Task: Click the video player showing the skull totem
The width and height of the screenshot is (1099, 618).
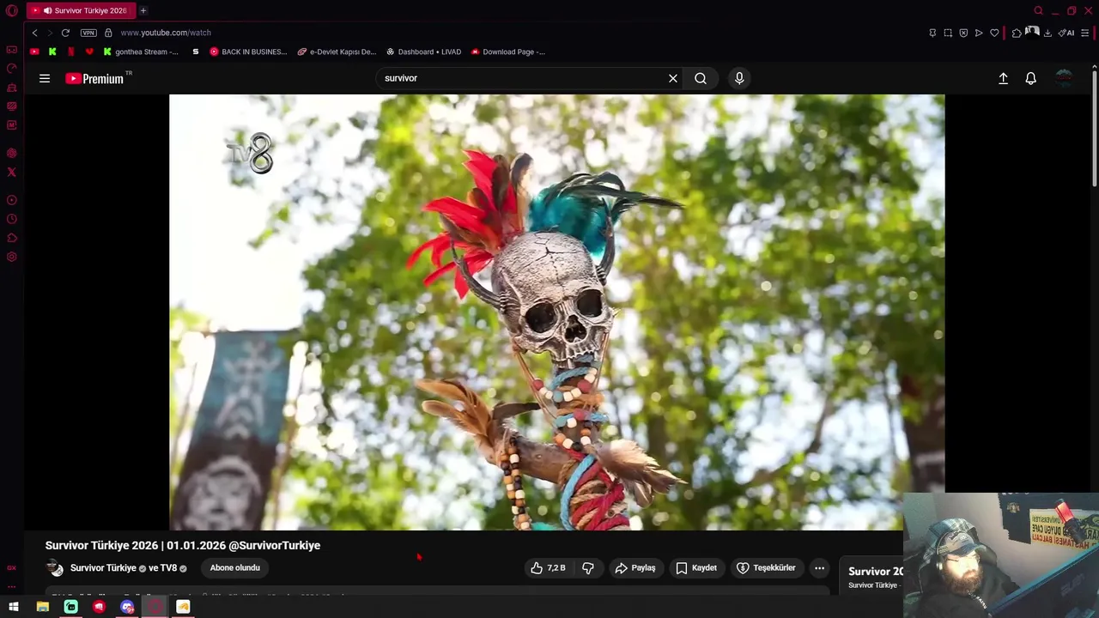Action: coord(556,312)
